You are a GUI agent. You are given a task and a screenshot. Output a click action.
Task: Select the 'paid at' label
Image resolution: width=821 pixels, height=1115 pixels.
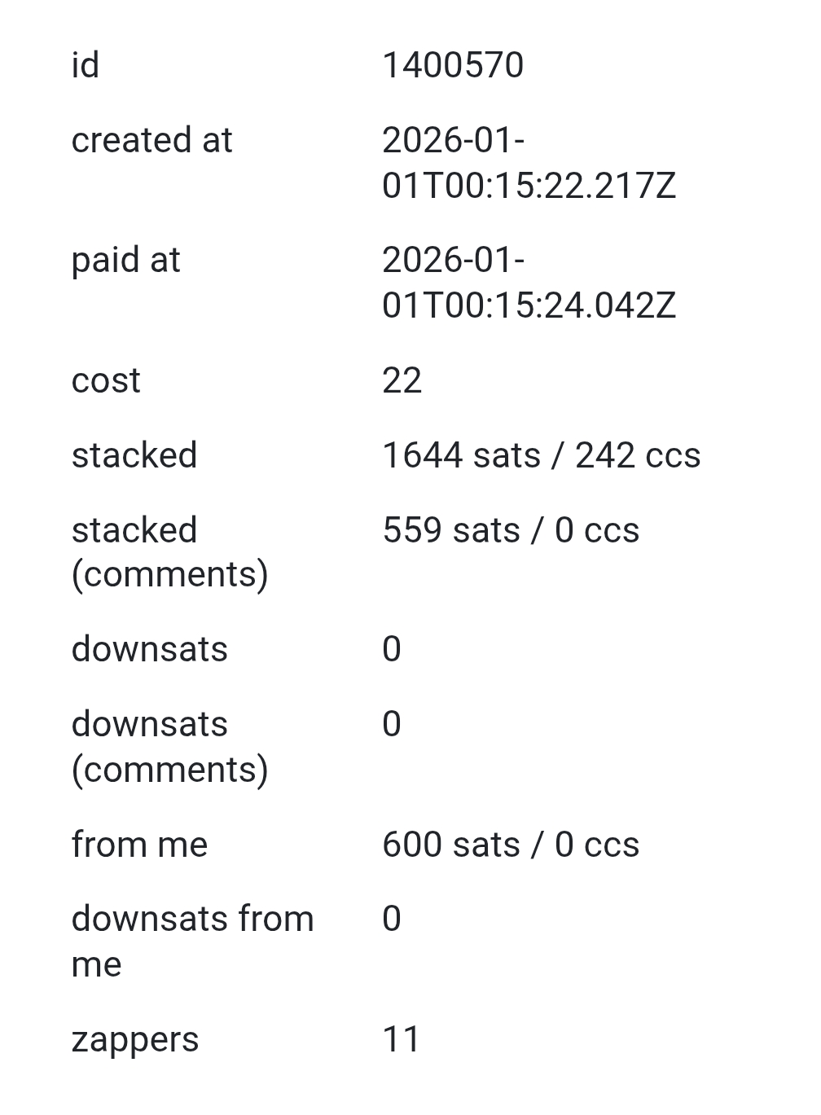[125, 260]
